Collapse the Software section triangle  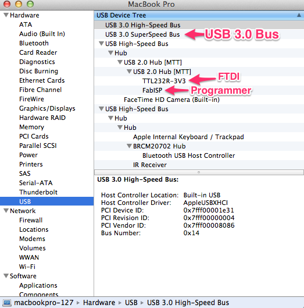click(x=6, y=276)
